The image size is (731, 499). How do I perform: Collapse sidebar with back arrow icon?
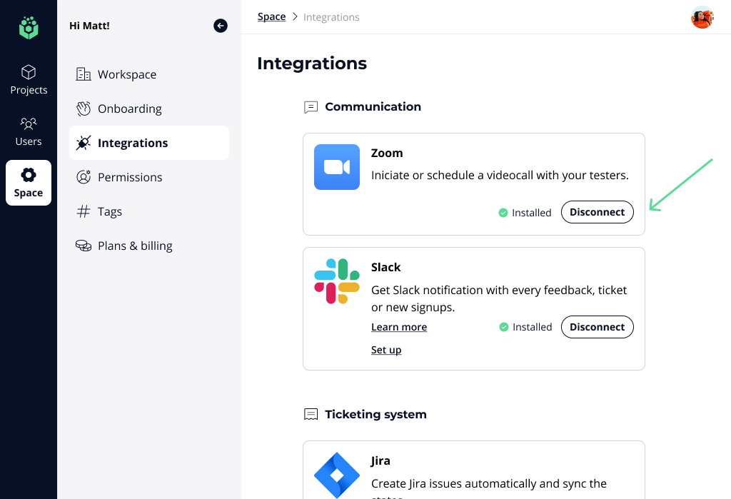point(221,26)
